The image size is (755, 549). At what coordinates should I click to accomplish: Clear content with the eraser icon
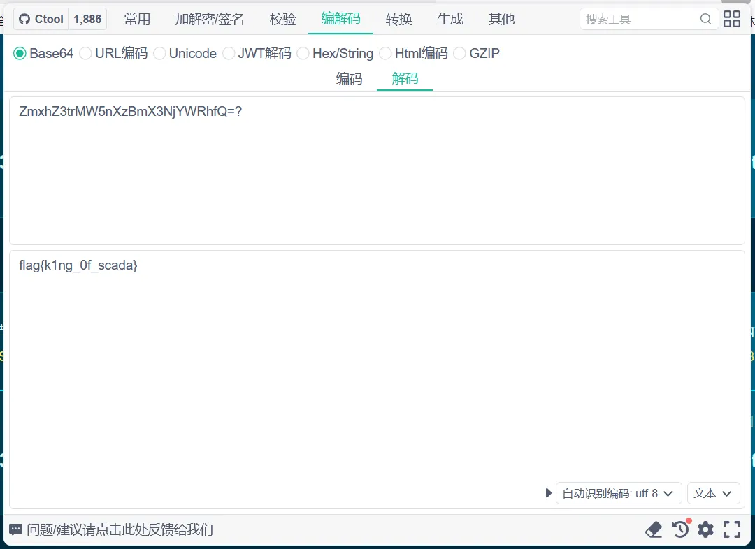click(654, 529)
